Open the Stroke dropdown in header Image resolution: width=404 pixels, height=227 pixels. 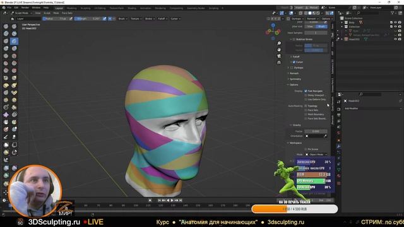pyautogui.click(x=150, y=18)
